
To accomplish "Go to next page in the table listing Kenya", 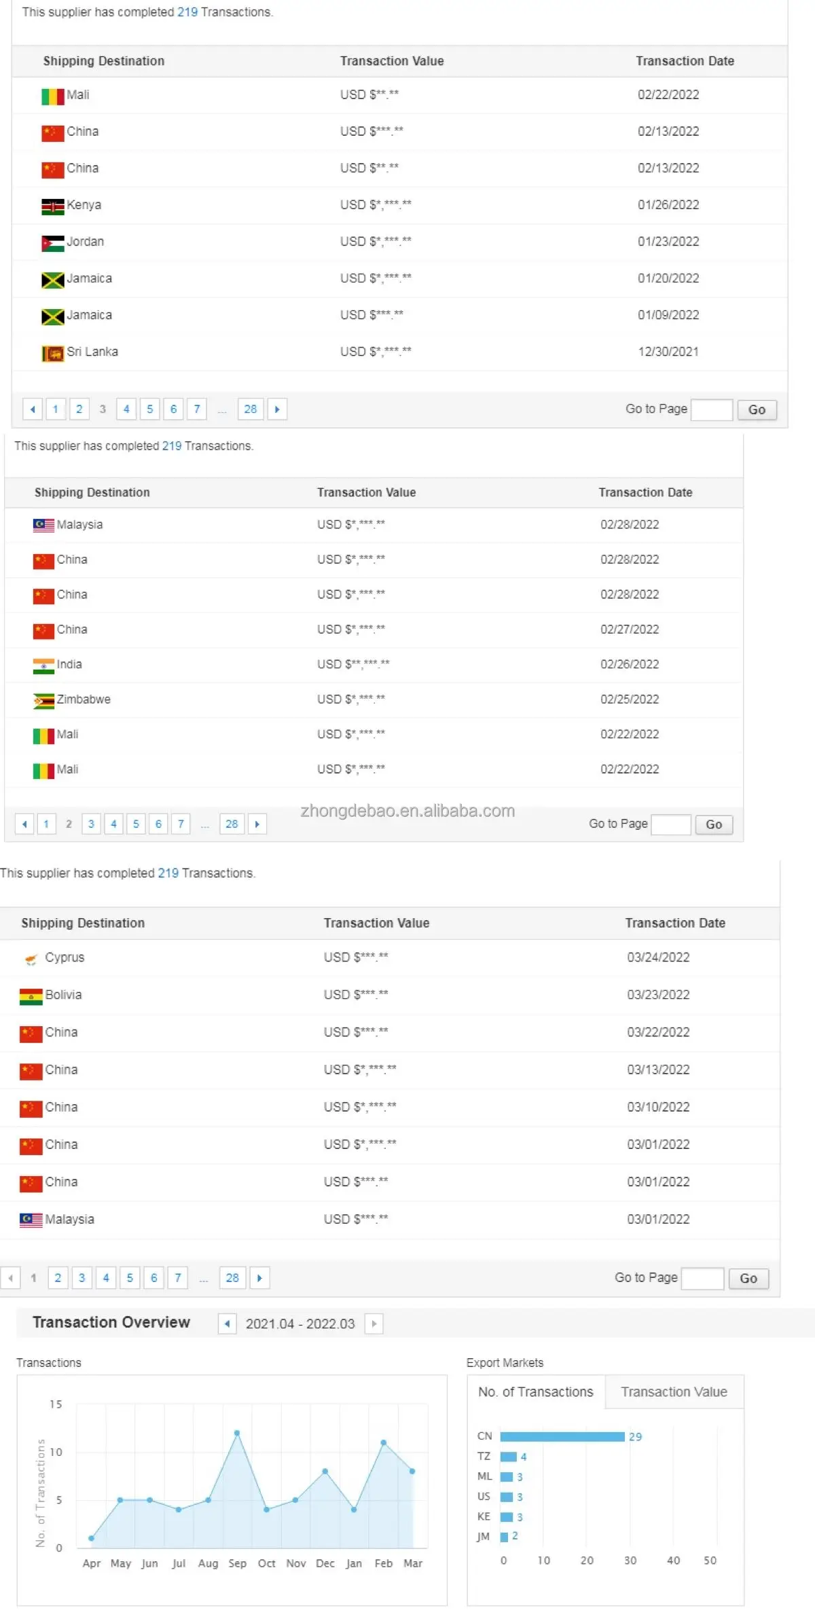I will [x=277, y=409].
